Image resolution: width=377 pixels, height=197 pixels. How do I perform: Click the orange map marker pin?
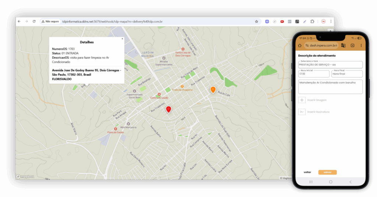(213, 89)
